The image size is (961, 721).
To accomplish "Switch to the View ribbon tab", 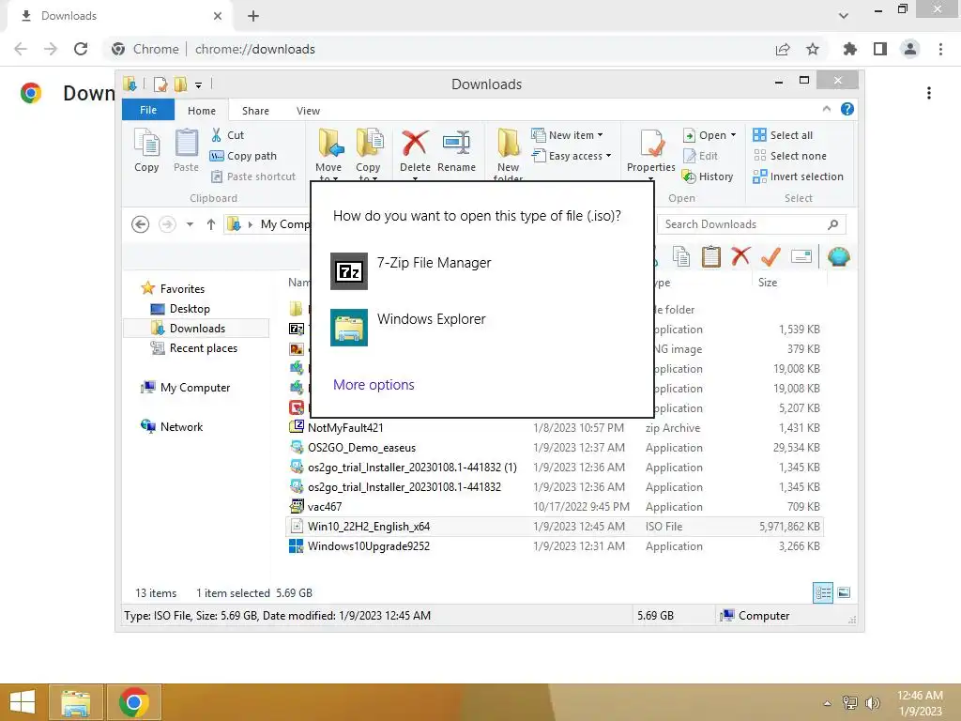I will point(308,111).
